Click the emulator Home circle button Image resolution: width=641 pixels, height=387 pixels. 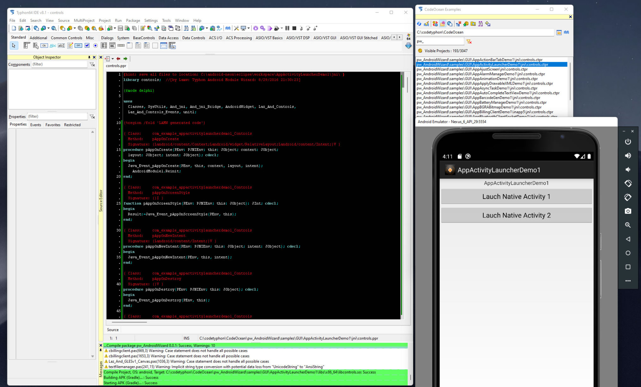coord(628,253)
